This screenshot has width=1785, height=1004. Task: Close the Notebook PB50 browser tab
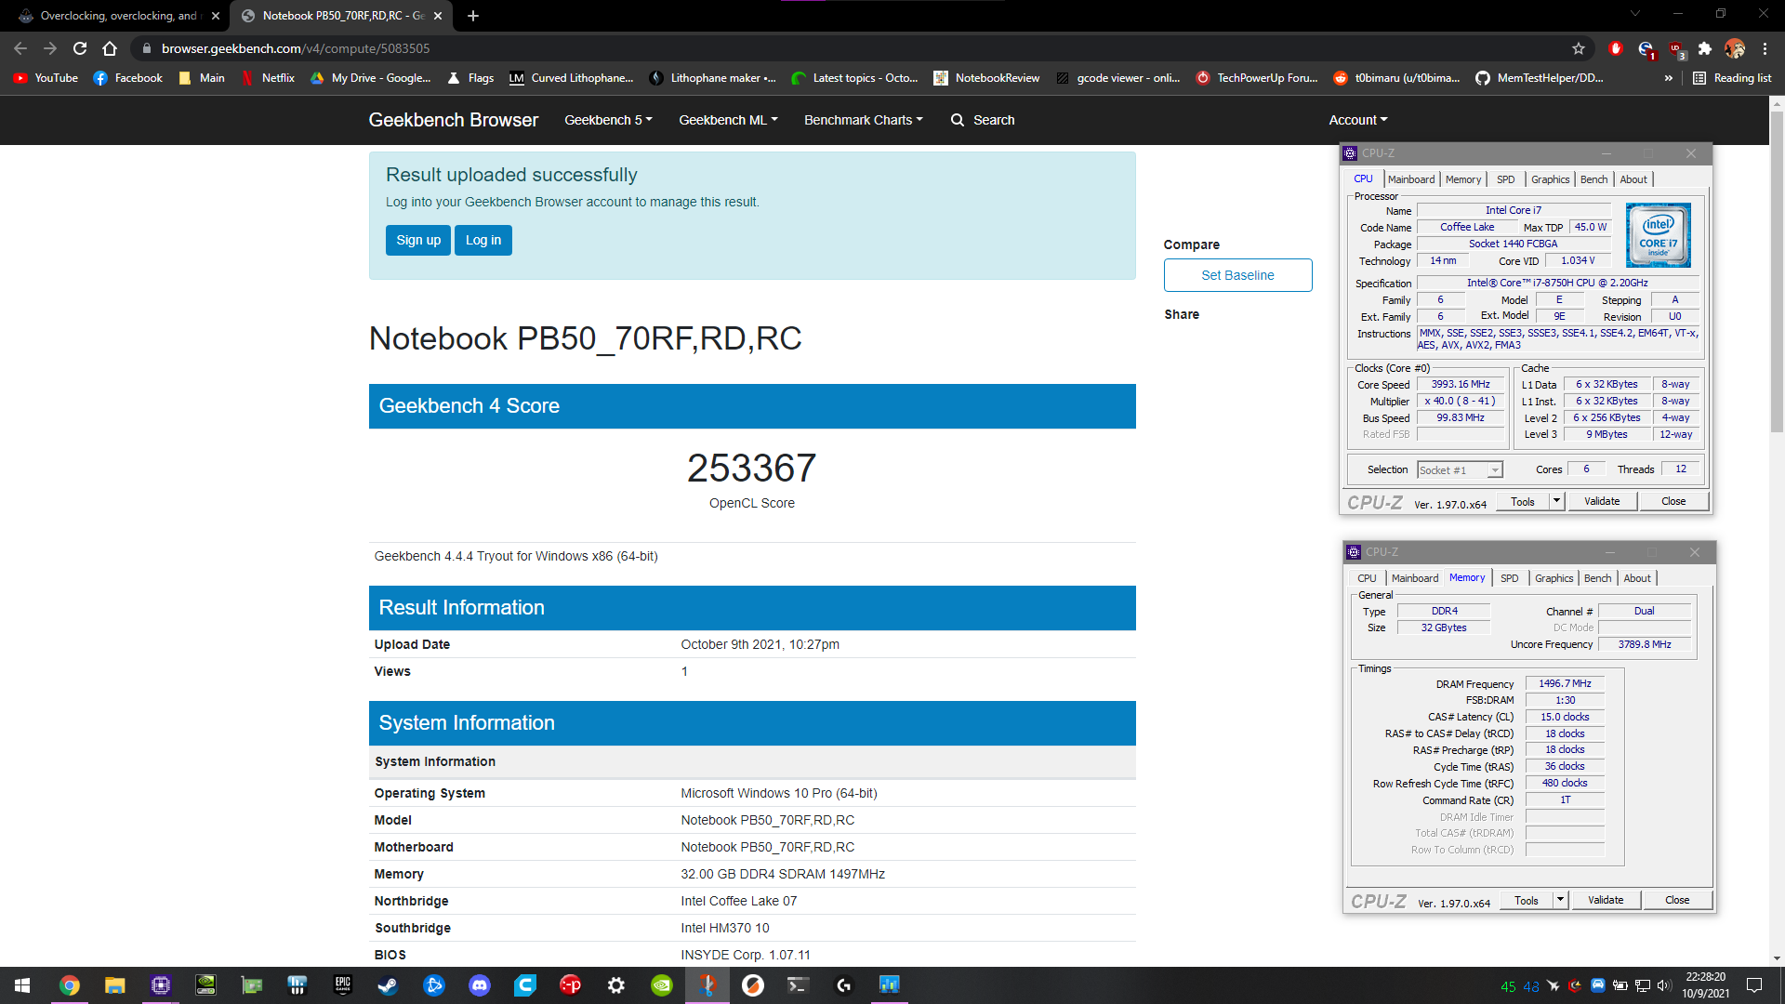(438, 16)
